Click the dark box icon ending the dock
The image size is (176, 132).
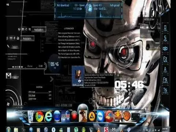pos(135,116)
